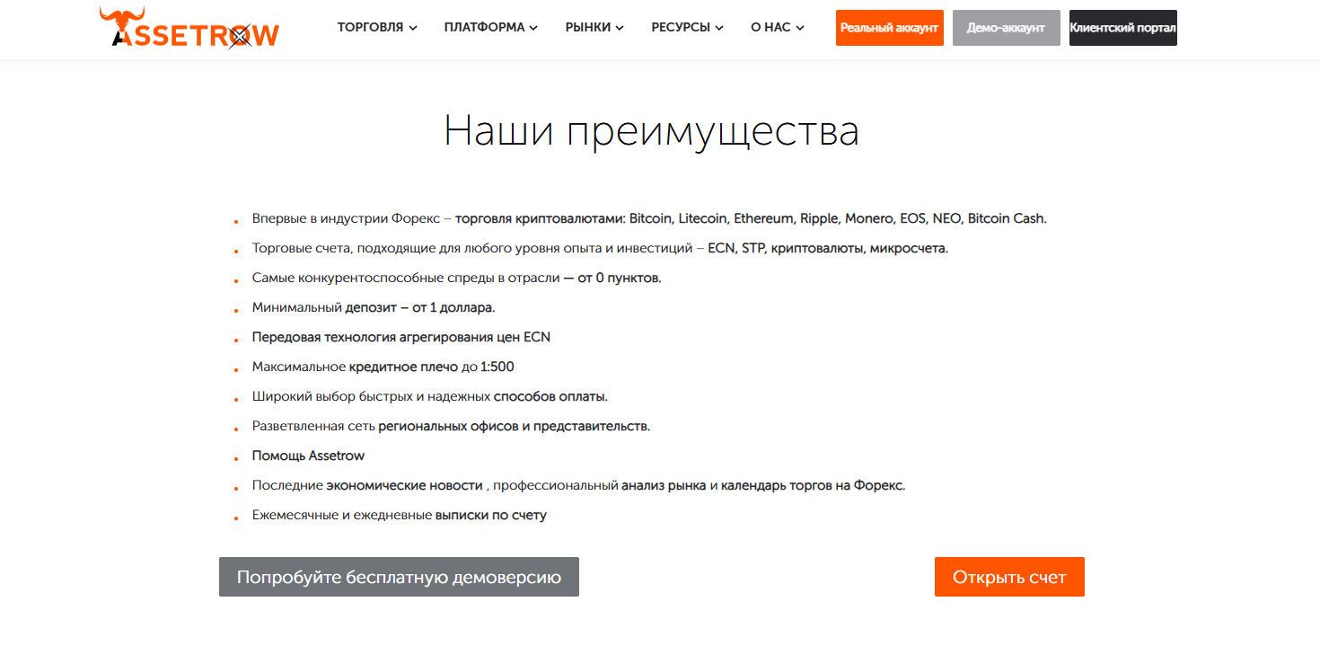This screenshot has width=1320, height=646.
Task: Expand the chevron next to О НАС
Action: tap(800, 28)
